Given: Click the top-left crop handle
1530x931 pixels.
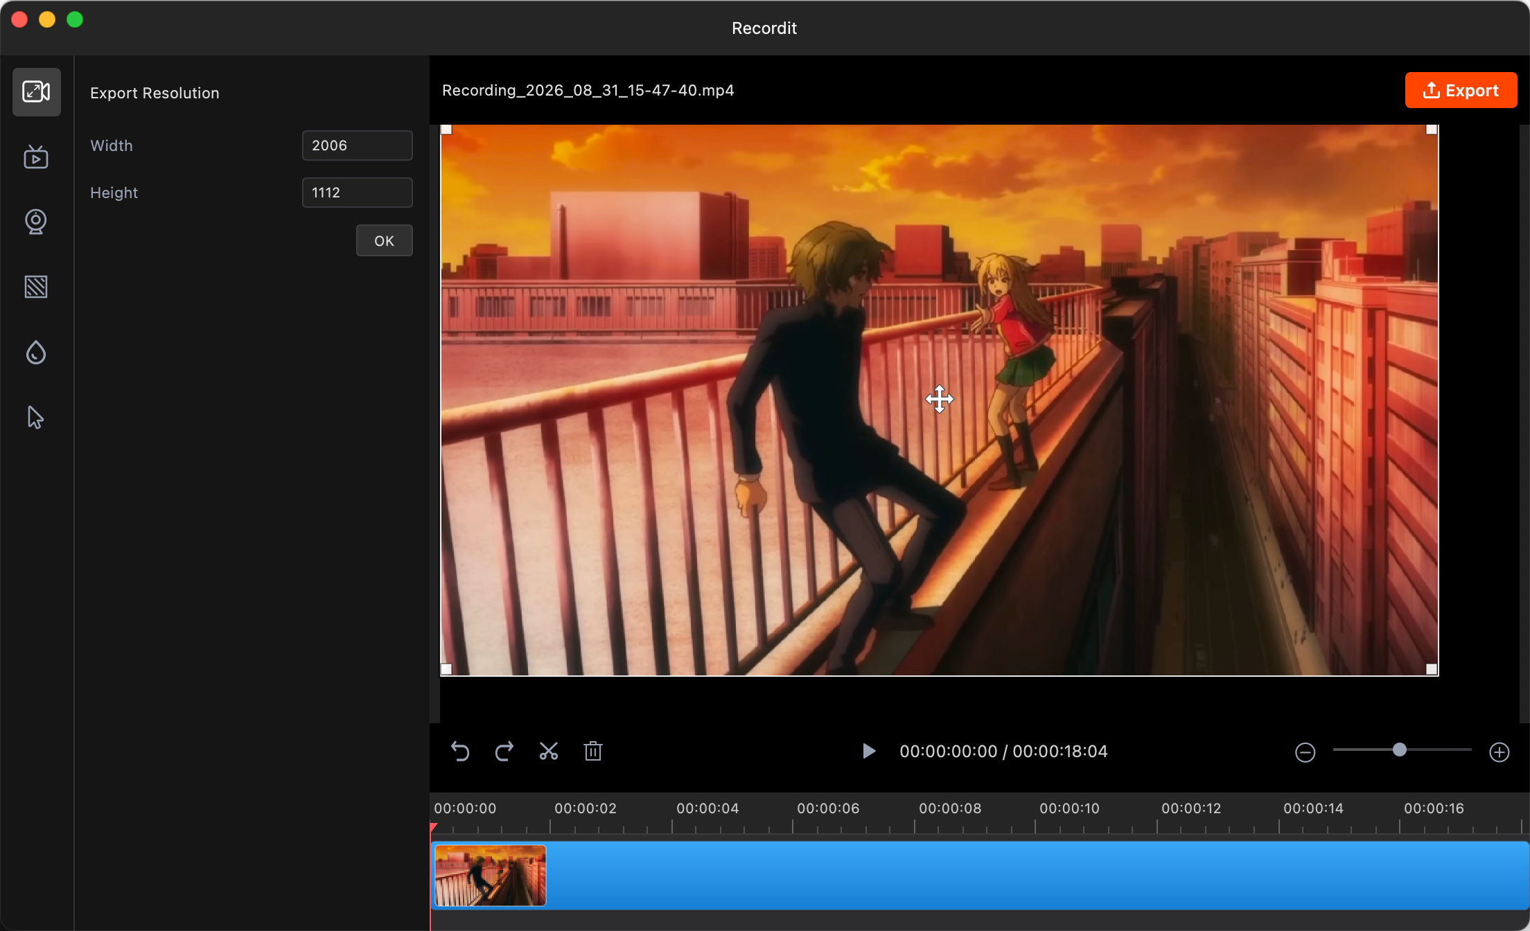Looking at the screenshot, I should (447, 130).
